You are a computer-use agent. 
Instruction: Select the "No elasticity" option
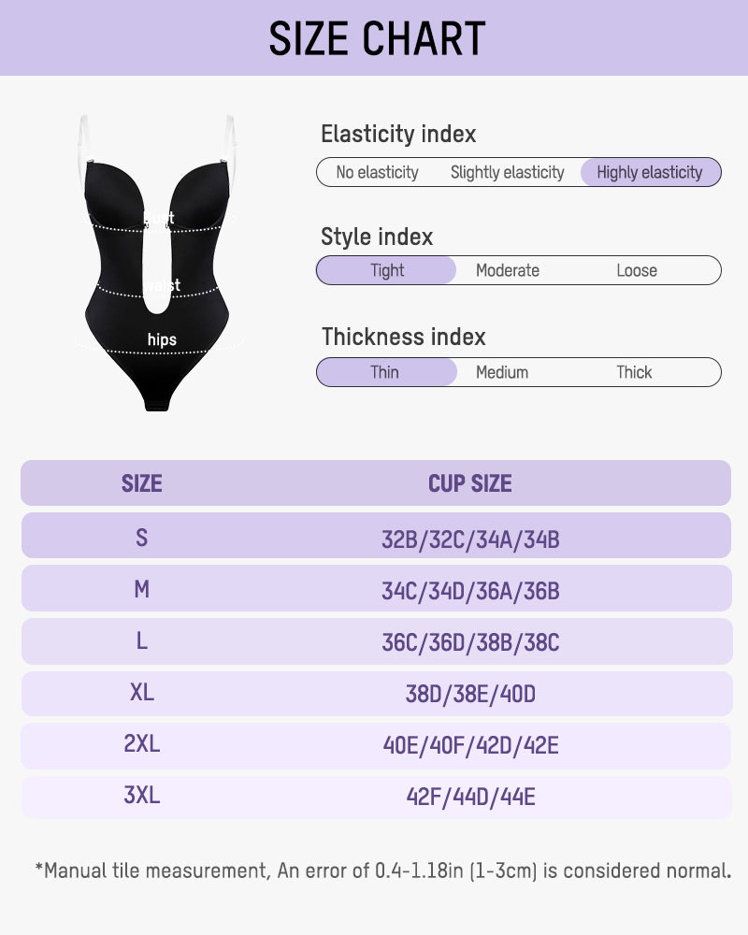pyautogui.click(x=377, y=172)
